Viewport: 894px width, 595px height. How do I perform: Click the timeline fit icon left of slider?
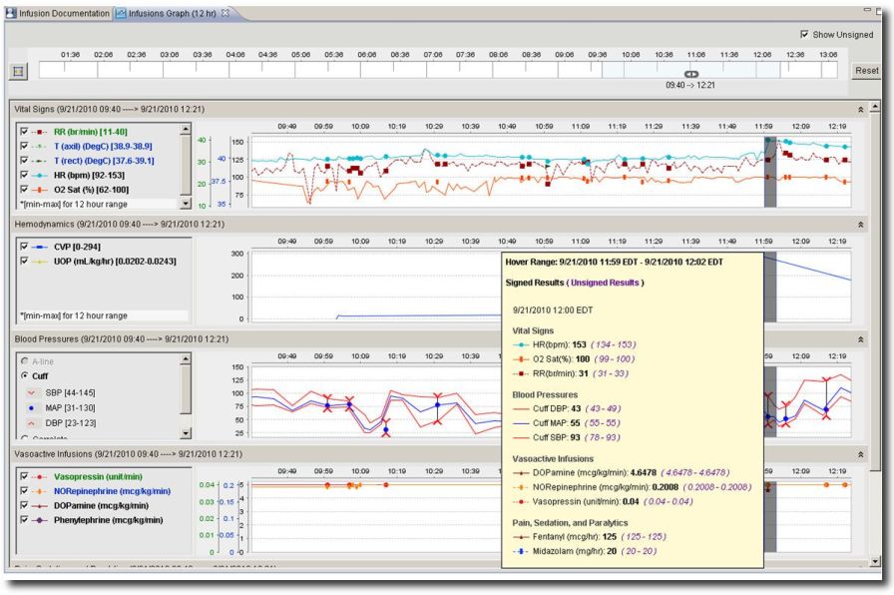click(x=18, y=71)
